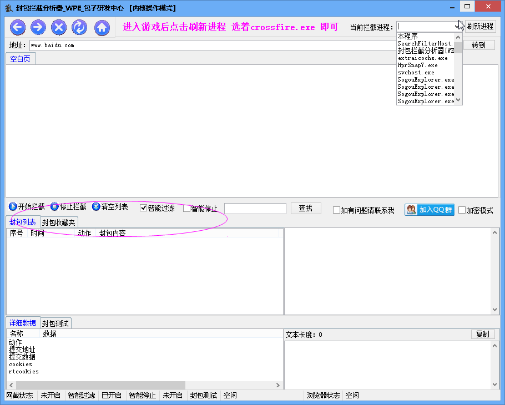
Task: Select the rtcookies row
Action: click(x=23, y=371)
